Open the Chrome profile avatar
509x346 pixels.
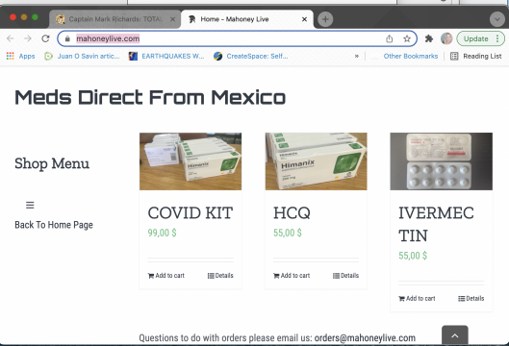(446, 38)
